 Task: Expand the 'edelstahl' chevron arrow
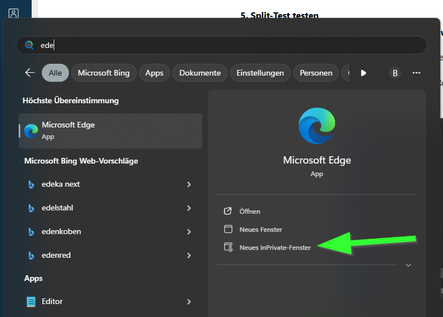[189, 208]
